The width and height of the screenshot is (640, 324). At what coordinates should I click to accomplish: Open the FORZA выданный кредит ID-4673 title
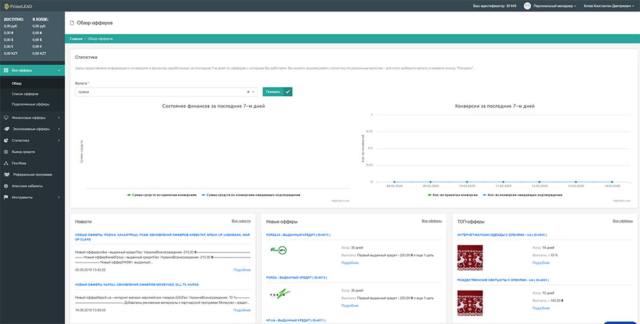click(296, 277)
